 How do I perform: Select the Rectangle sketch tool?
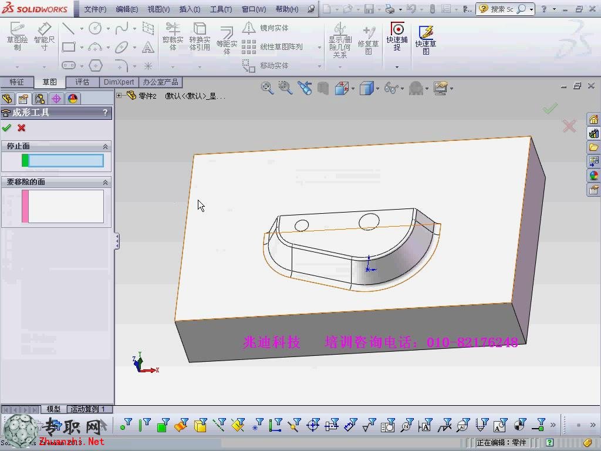click(x=68, y=47)
